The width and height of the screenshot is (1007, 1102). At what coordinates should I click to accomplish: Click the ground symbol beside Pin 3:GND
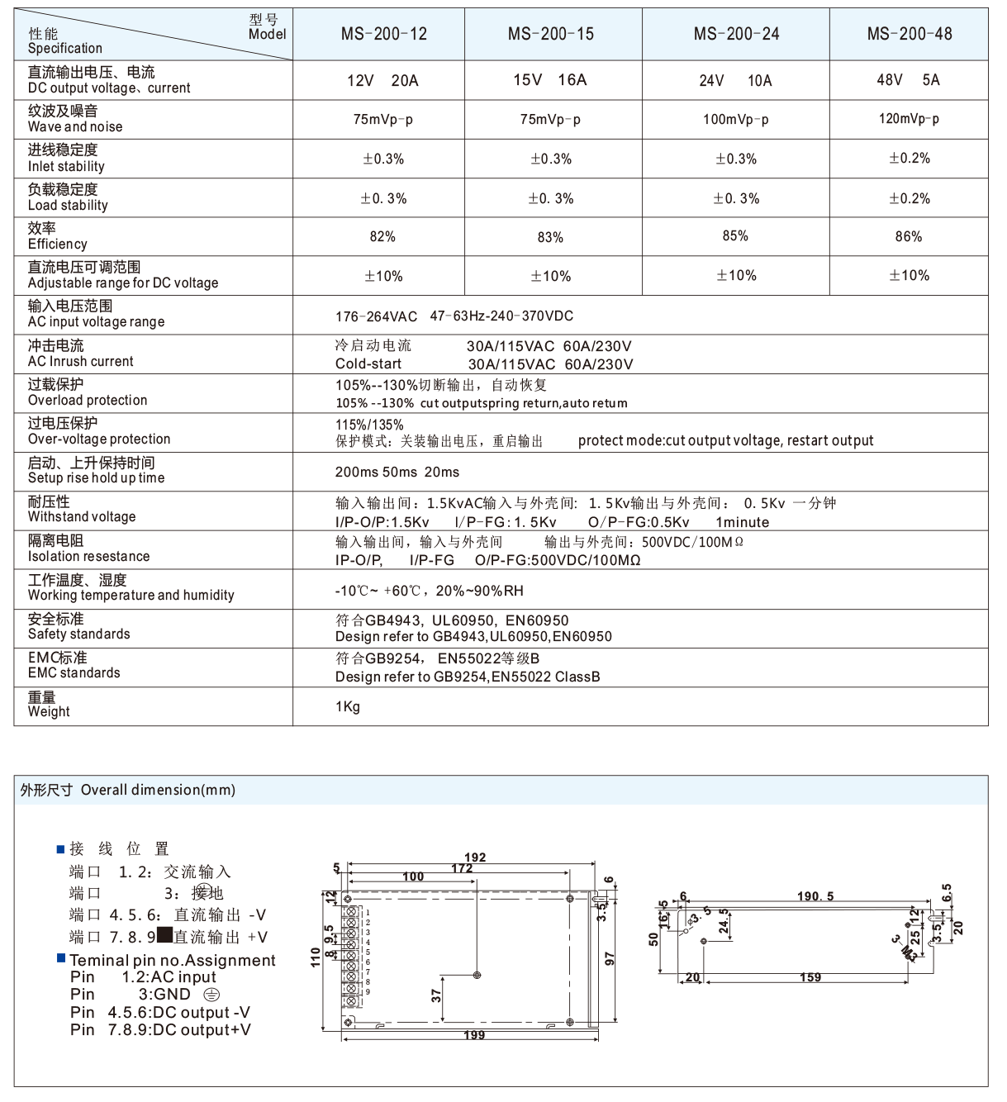tap(211, 995)
